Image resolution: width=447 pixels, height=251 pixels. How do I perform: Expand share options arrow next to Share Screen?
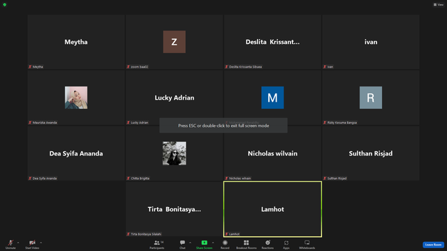tap(213, 243)
